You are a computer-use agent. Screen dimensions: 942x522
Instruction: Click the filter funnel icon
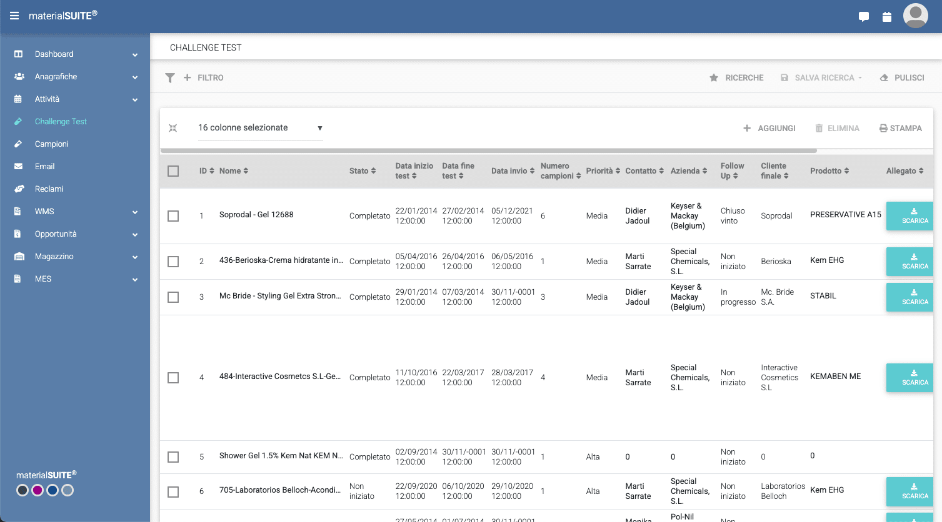(x=170, y=78)
